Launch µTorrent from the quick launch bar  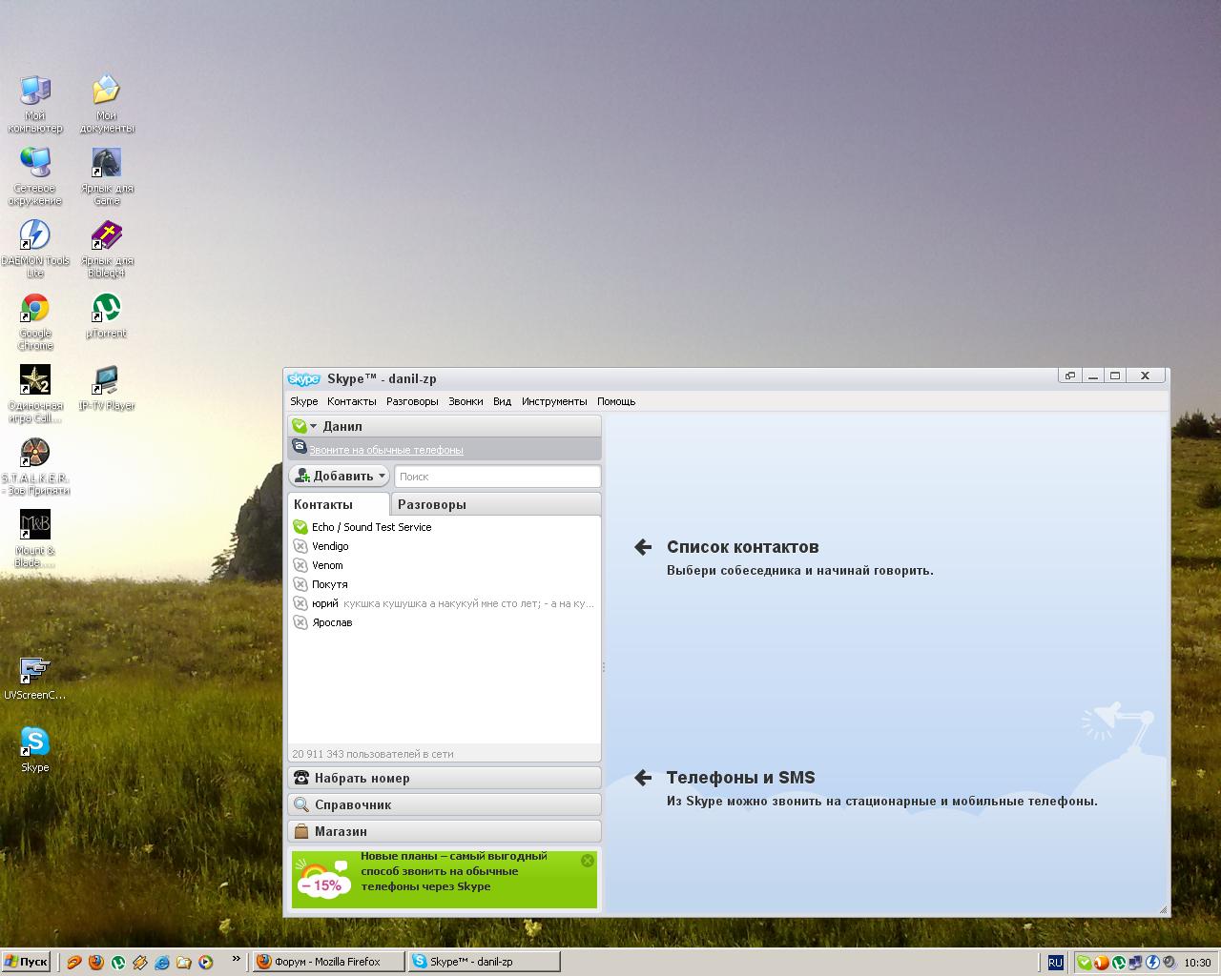coord(118,963)
